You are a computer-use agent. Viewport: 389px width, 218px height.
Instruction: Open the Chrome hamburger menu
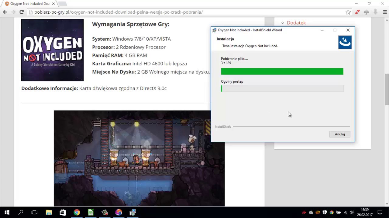click(385, 12)
